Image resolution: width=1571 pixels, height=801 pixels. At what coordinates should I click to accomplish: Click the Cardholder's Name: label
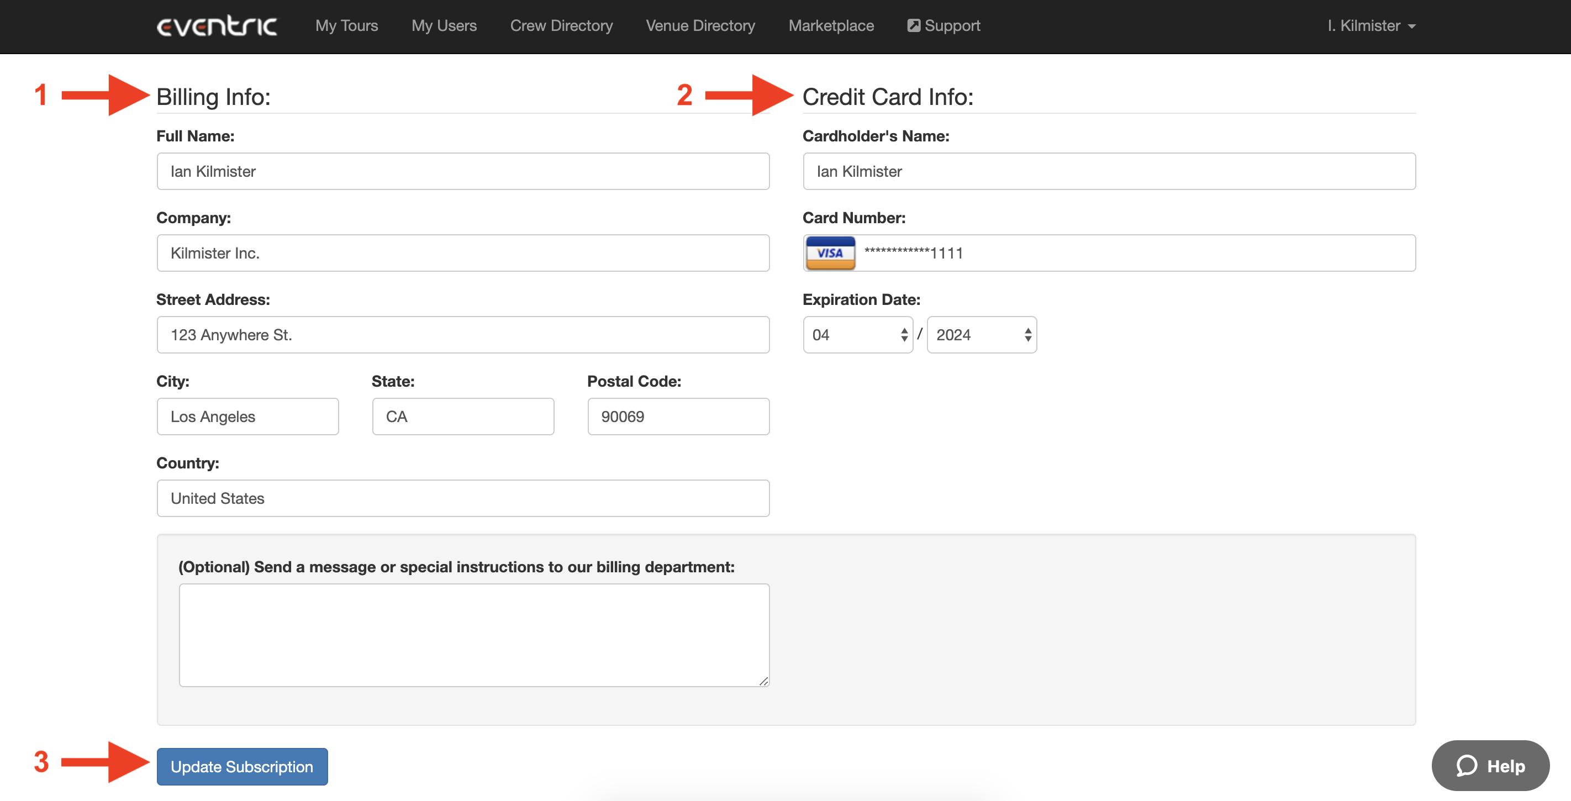[x=876, y=136]
